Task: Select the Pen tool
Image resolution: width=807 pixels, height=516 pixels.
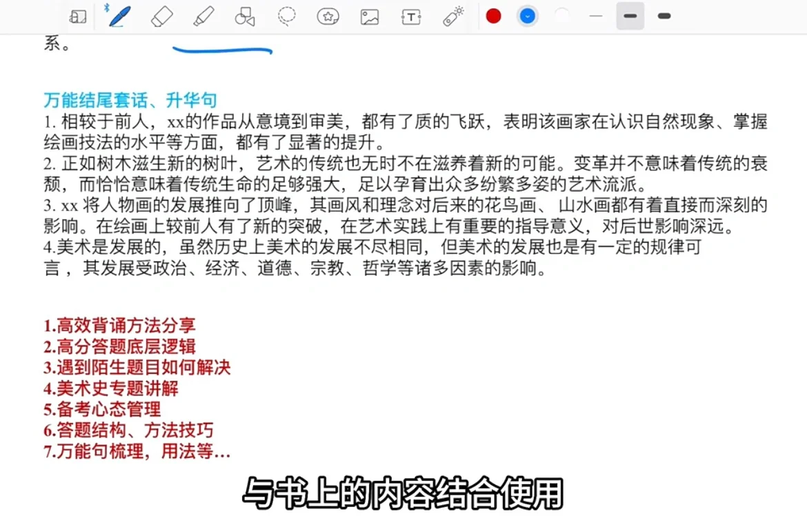Action: [x=119, y=16]
